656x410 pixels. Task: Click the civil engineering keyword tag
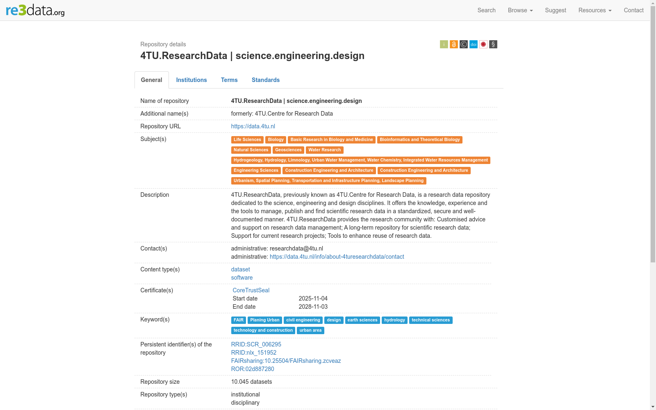coord(303,320)
